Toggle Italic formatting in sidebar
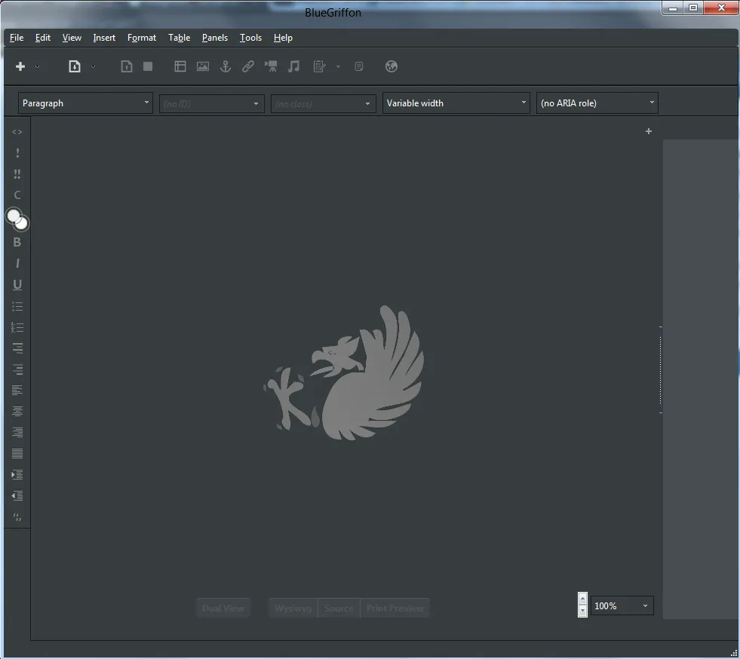The width and height of the screenshot is (740, 659). click(x=17, y=263)
